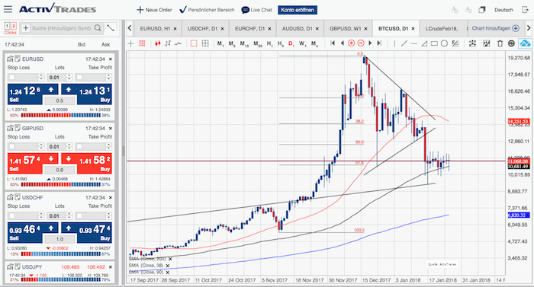The width and height of the screenshot is (534, 287).
Task: Click Konto eröffnen button
Action: pyautogui.click(x=298, y=10)
